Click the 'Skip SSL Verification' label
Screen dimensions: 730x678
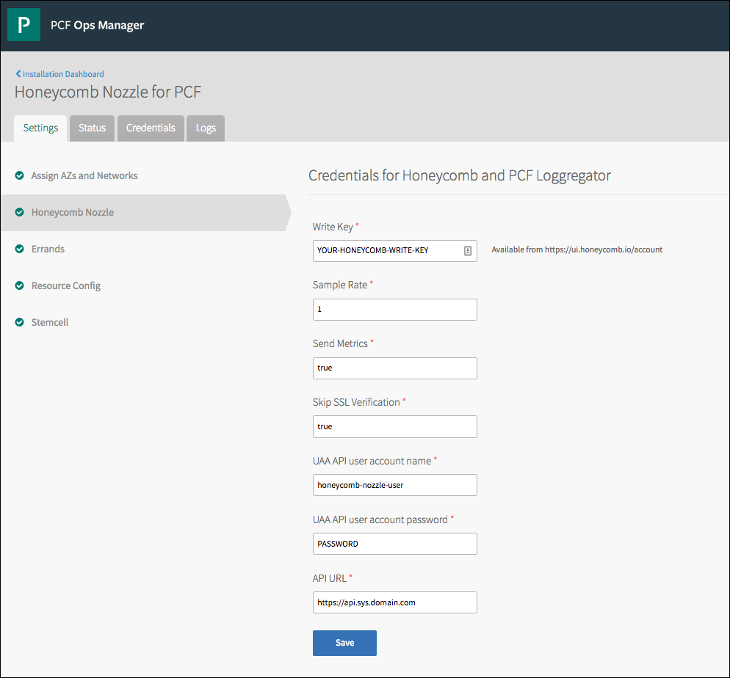pyautogui.click(x=356, y=402)
